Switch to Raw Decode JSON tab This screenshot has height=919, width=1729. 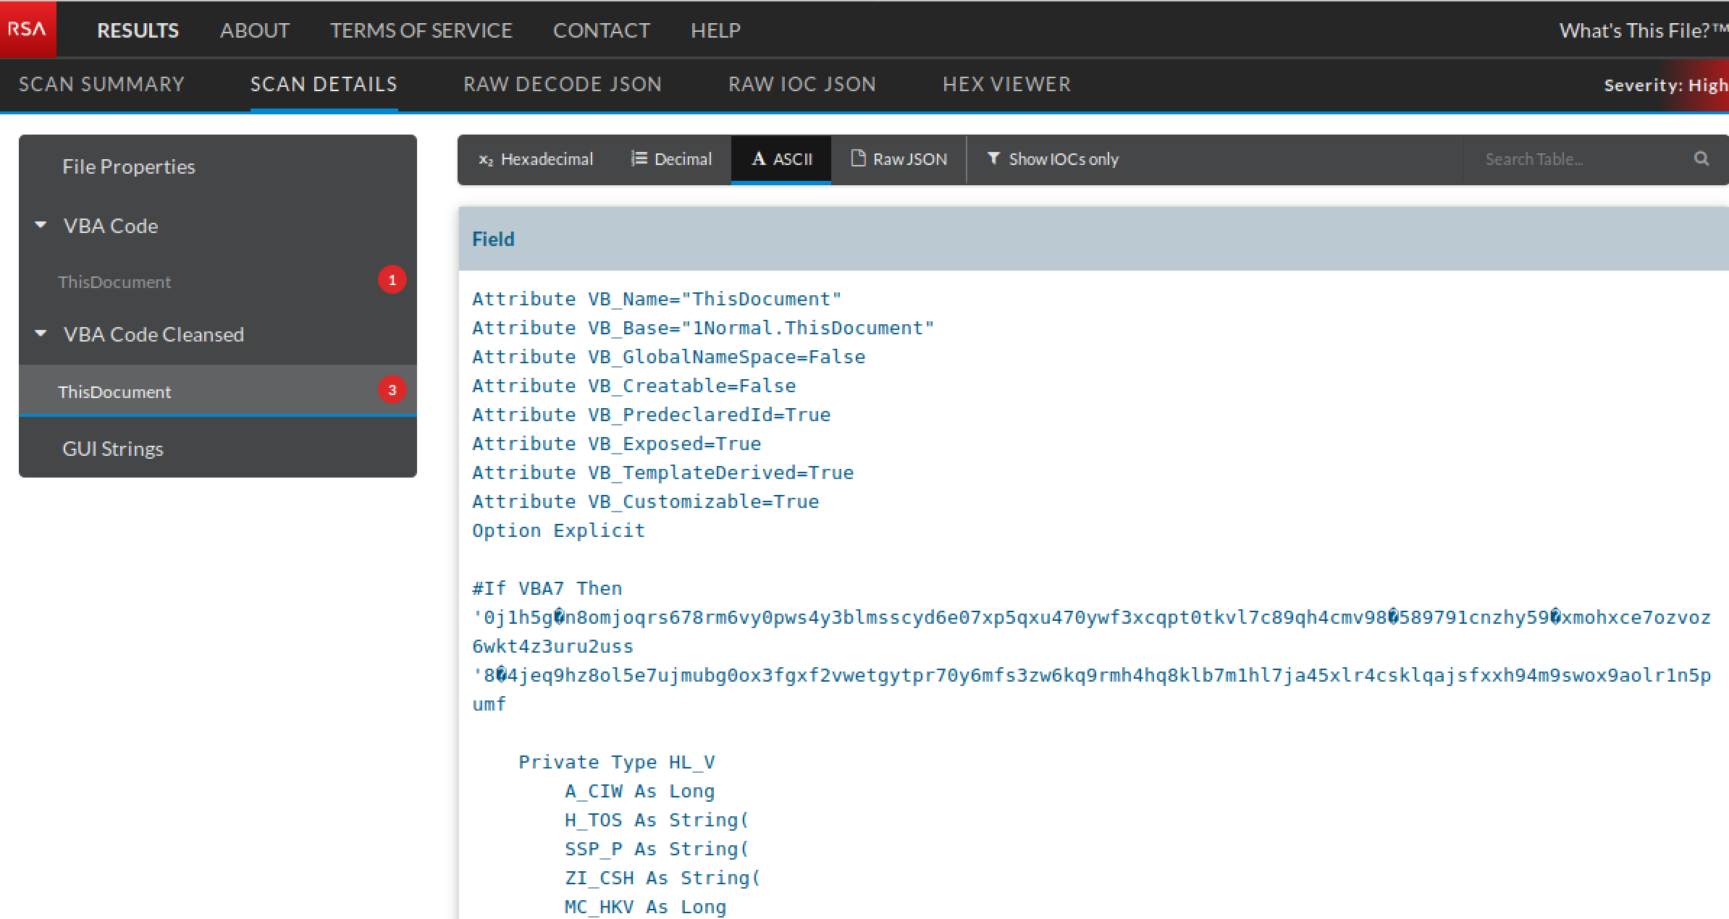(563, 84)
